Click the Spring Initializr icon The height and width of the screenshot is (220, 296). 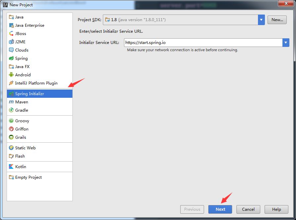(x=11, y=94)
